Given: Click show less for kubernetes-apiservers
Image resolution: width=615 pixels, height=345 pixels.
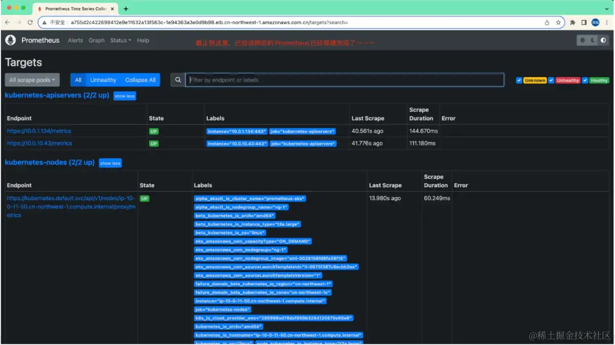Looking at the screenshot, I should [x=125, y=96].
